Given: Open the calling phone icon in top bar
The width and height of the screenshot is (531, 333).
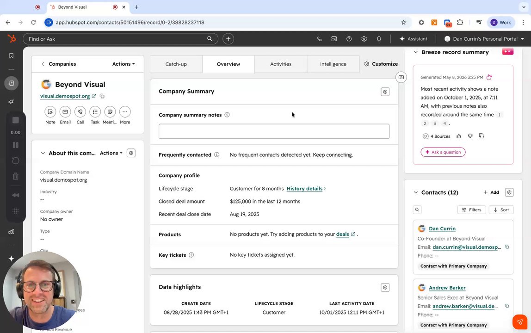Looking at the screenshot, I should [x=319, y=38].
